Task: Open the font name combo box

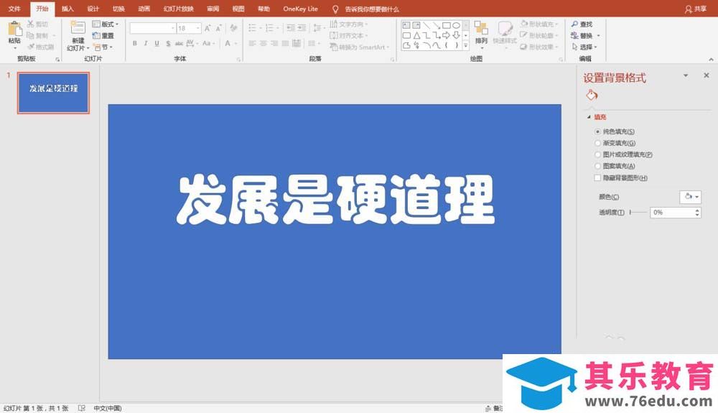Action: [x=152, y=29]
